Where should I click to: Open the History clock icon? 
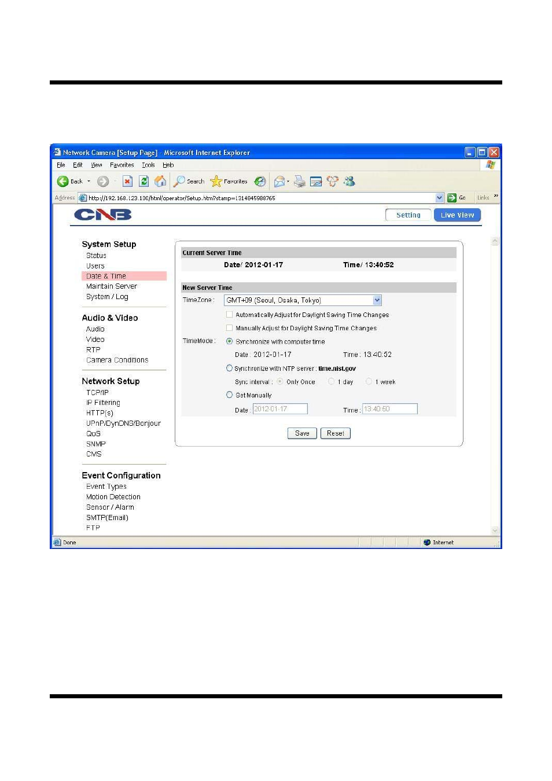point(260,182)
